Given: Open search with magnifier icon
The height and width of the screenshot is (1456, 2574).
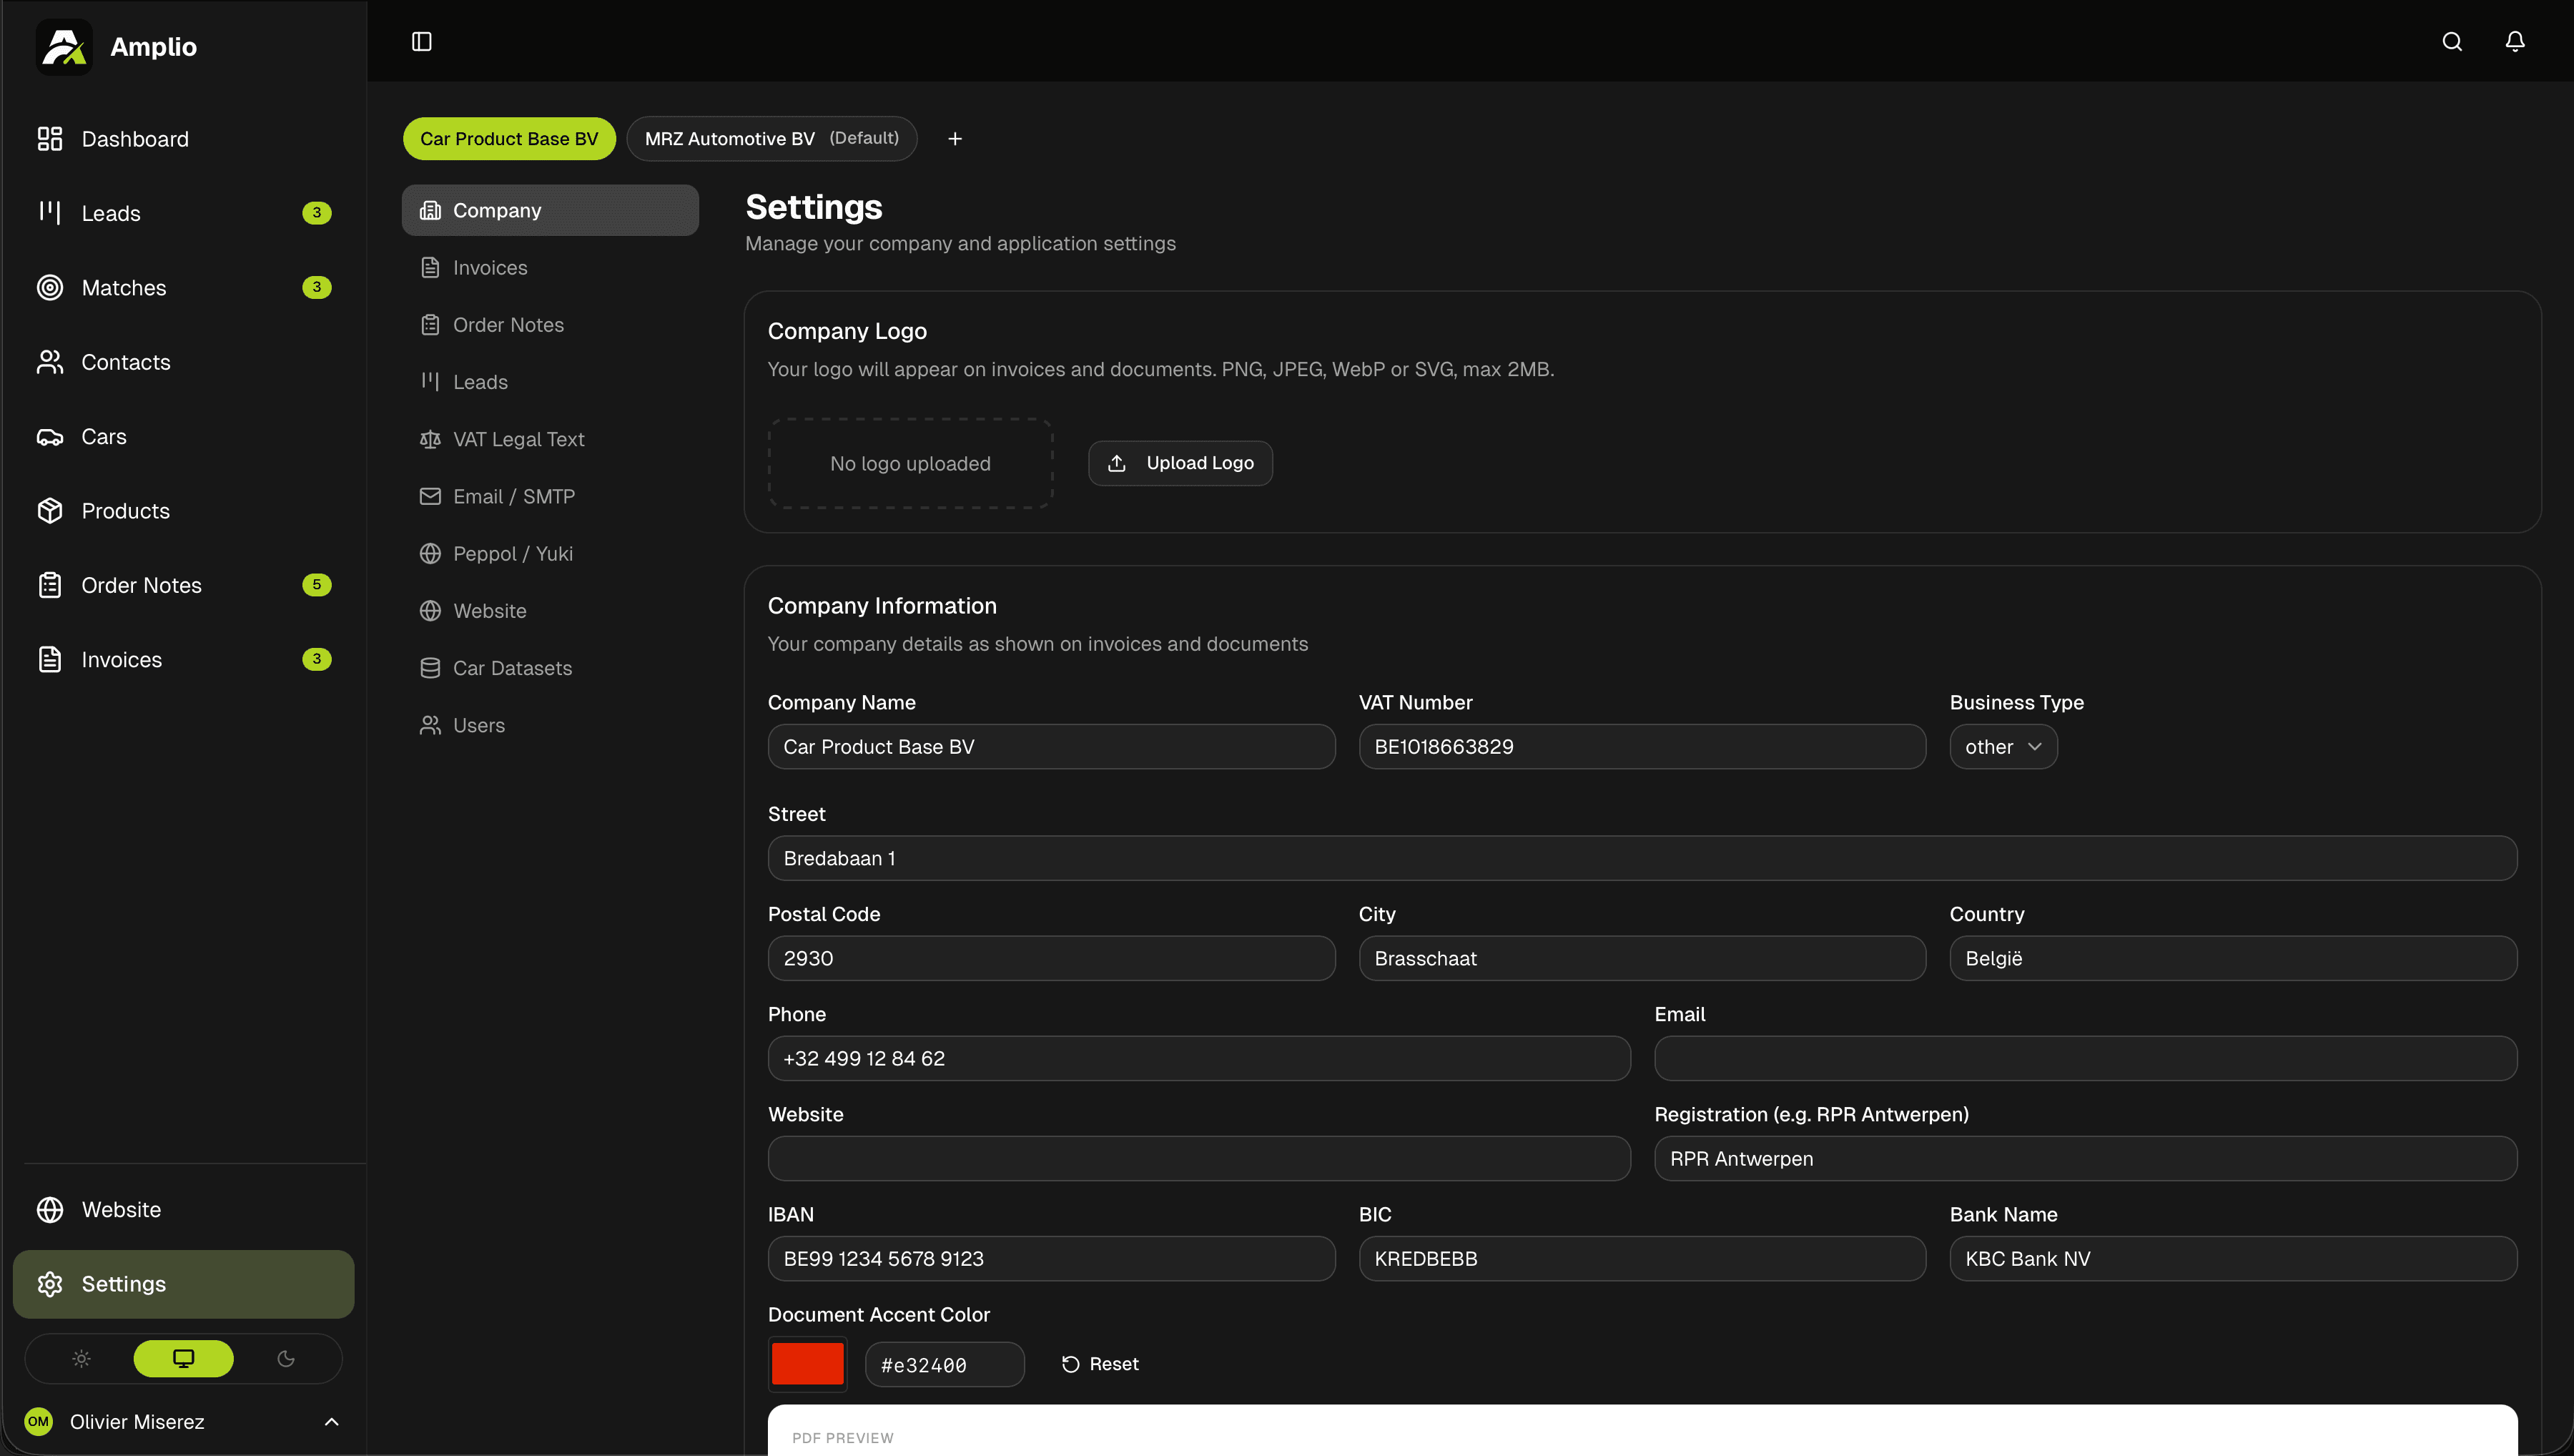Looking at the screenshot, I should pos(2452,41).
